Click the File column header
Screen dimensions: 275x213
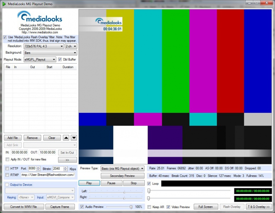(8, 67)
